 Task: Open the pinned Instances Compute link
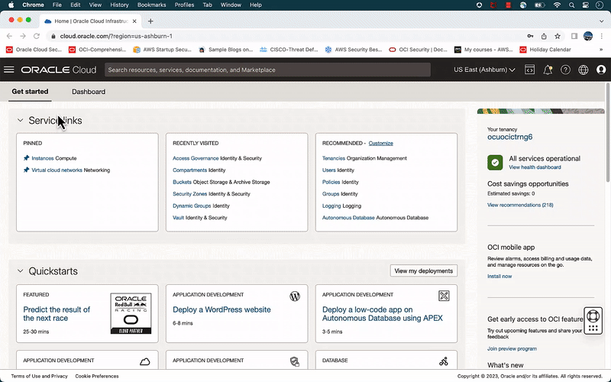click(x=42, y=158)
